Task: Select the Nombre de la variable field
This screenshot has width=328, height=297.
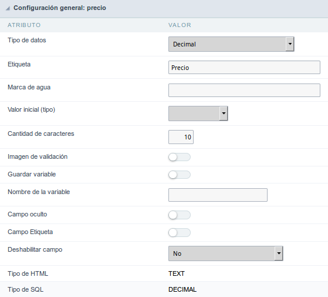Action: tap(218, 195)
